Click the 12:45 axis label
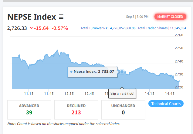 [x=89, y=94]
